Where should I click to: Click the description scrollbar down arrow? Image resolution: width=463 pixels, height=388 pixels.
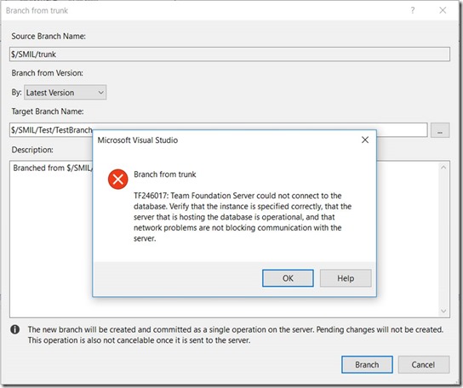pos(443,311)
